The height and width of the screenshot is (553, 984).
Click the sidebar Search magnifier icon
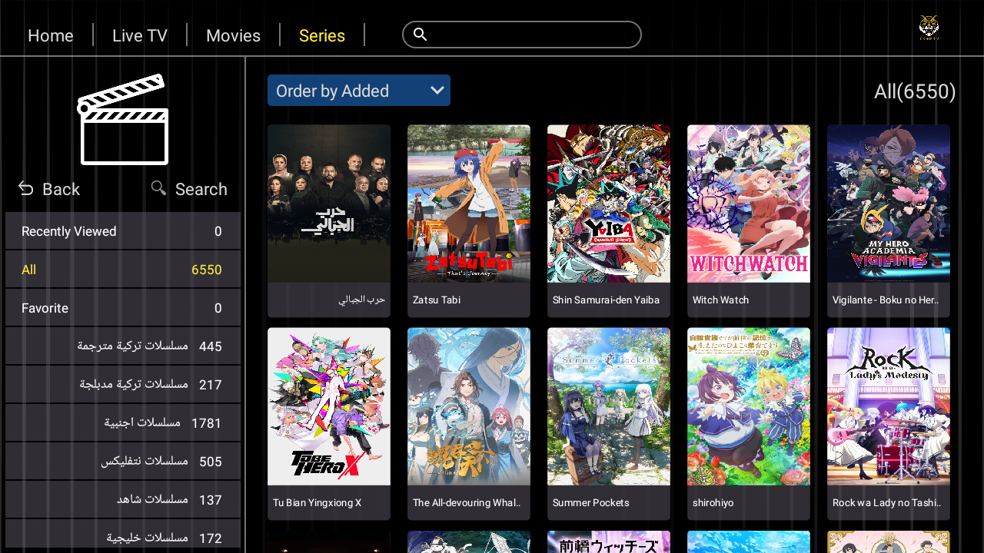coord(158,188)
